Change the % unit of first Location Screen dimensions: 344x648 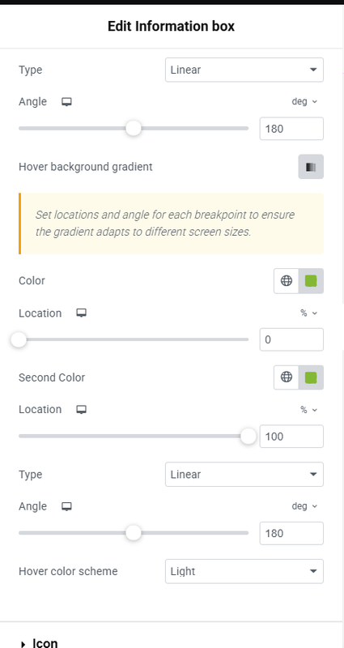(308, 313)
